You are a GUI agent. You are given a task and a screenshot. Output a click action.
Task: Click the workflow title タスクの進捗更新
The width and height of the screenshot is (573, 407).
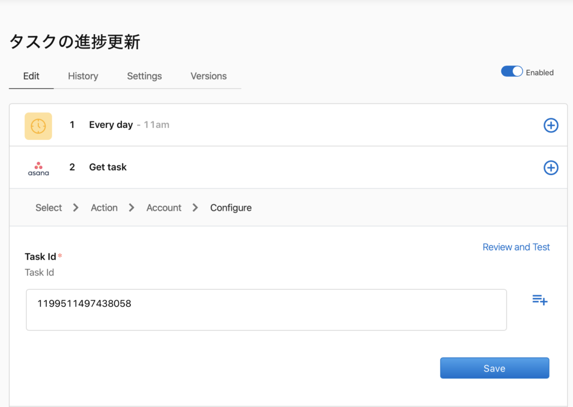tap(74, 42)
